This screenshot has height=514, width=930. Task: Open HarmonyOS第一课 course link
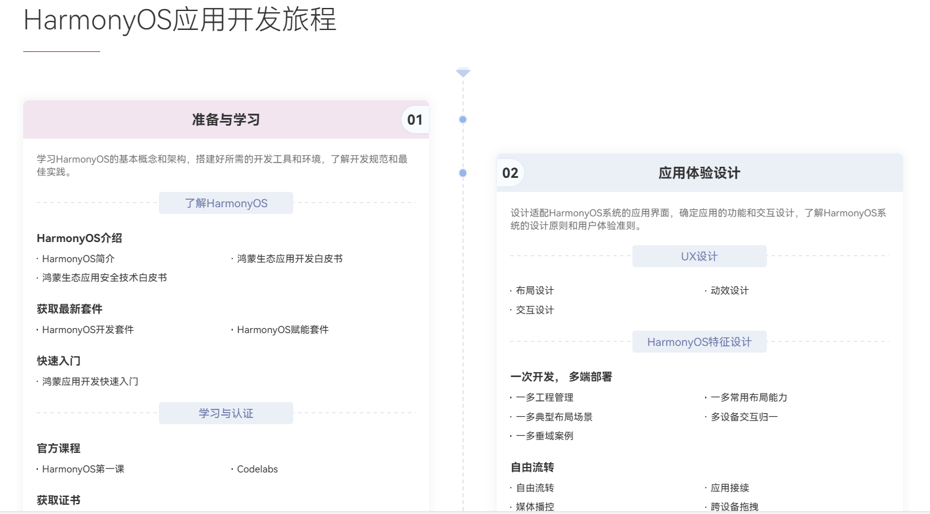[x=83, y=469]
